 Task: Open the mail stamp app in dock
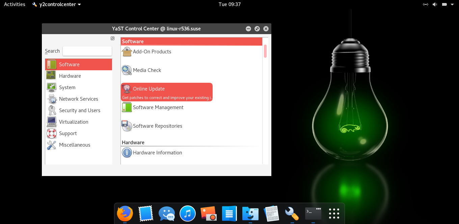click(x=146, y=214)
